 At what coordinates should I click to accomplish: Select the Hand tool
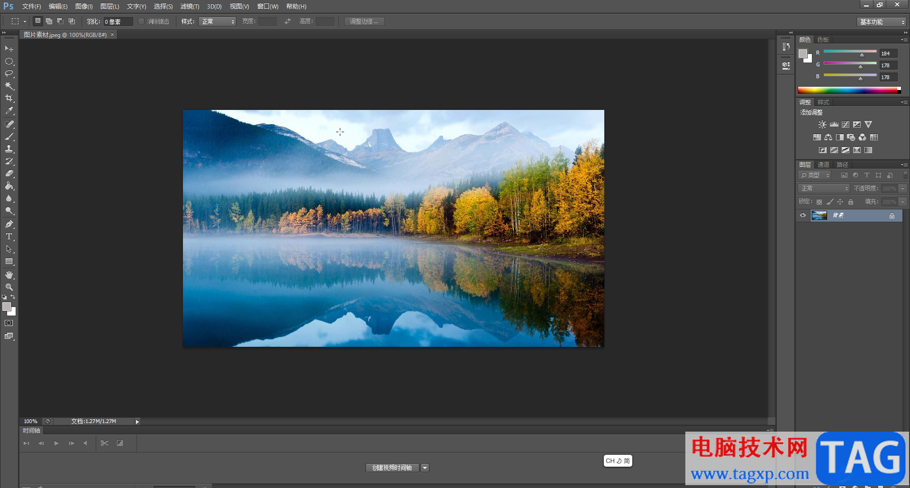tap(9, 275)
